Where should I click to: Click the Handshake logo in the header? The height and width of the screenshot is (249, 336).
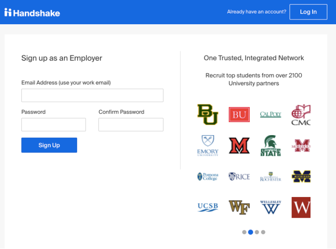click(32, 13)
